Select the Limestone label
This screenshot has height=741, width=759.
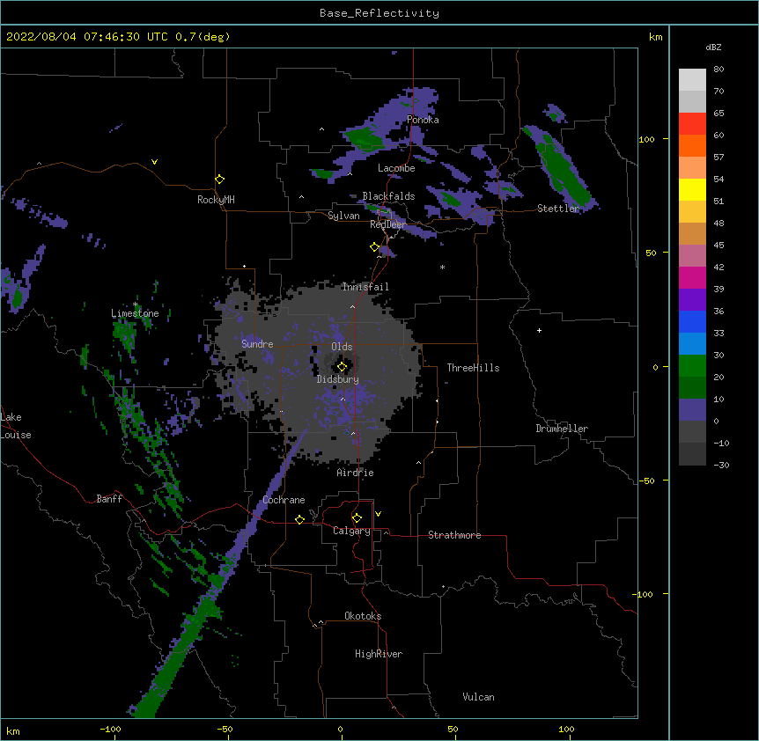[135, 313]
